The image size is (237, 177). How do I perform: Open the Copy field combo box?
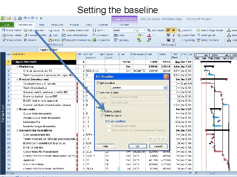coord(165,97)
